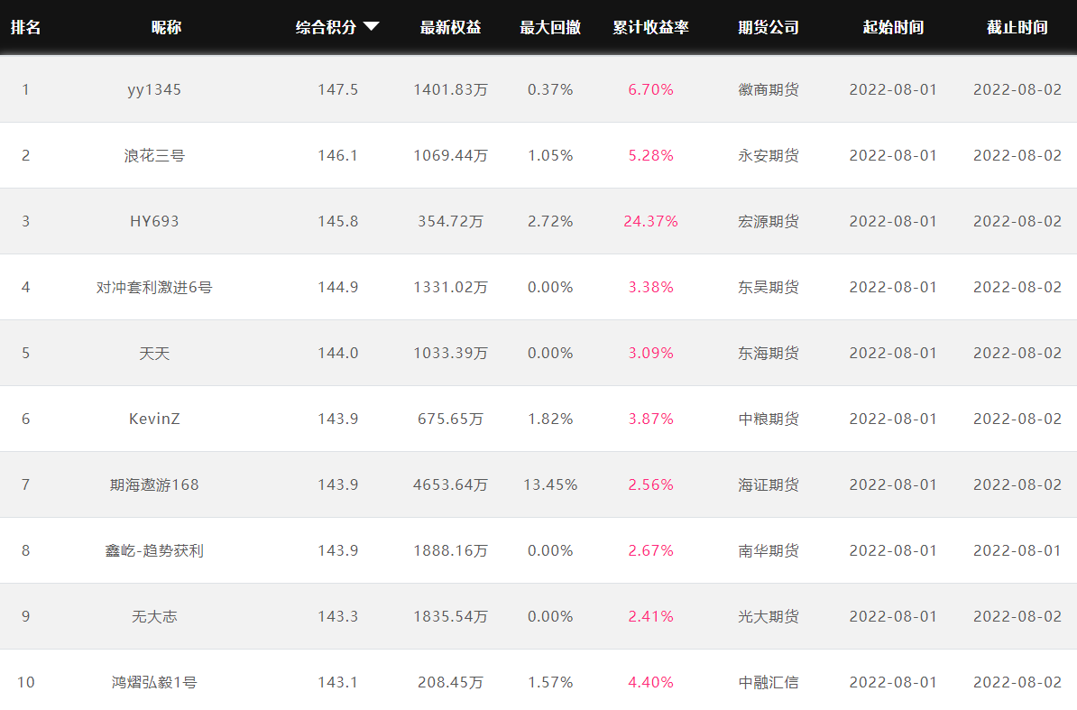Click score value 144.9
The width and height of the screenshot is (1077, 710).
[x=338, y=287]
